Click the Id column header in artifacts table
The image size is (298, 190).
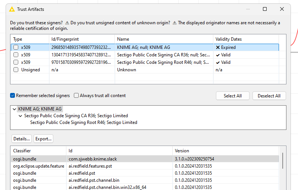119,151
